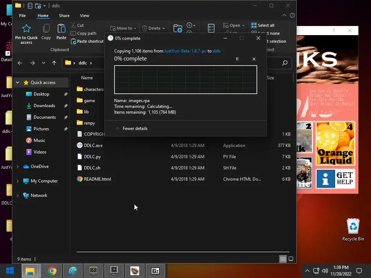
Task: Click the Properties icon in title bar
Action: 30,6
